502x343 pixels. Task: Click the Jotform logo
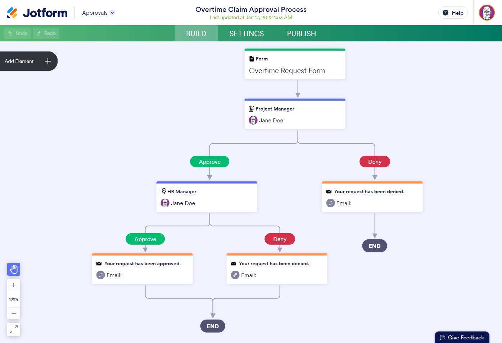37,13
